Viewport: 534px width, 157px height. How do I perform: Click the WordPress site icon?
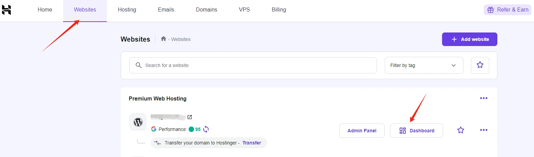click(x=138, y=122)
